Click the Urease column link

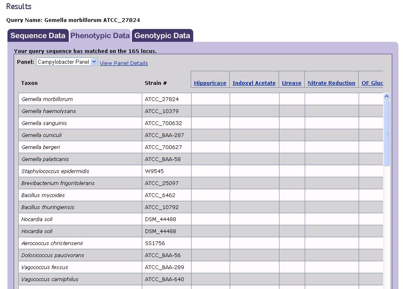(x=291, y=83)
